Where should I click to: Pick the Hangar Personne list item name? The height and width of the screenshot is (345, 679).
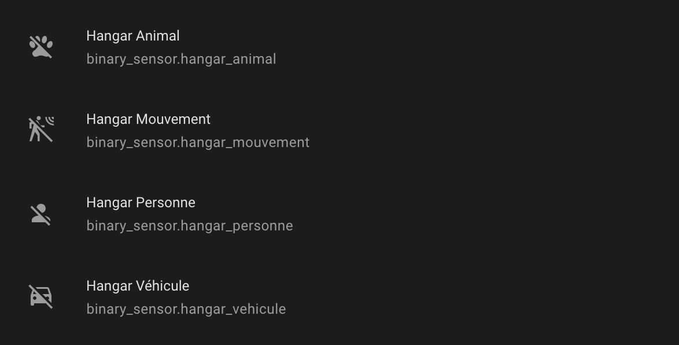click(141, 203)
